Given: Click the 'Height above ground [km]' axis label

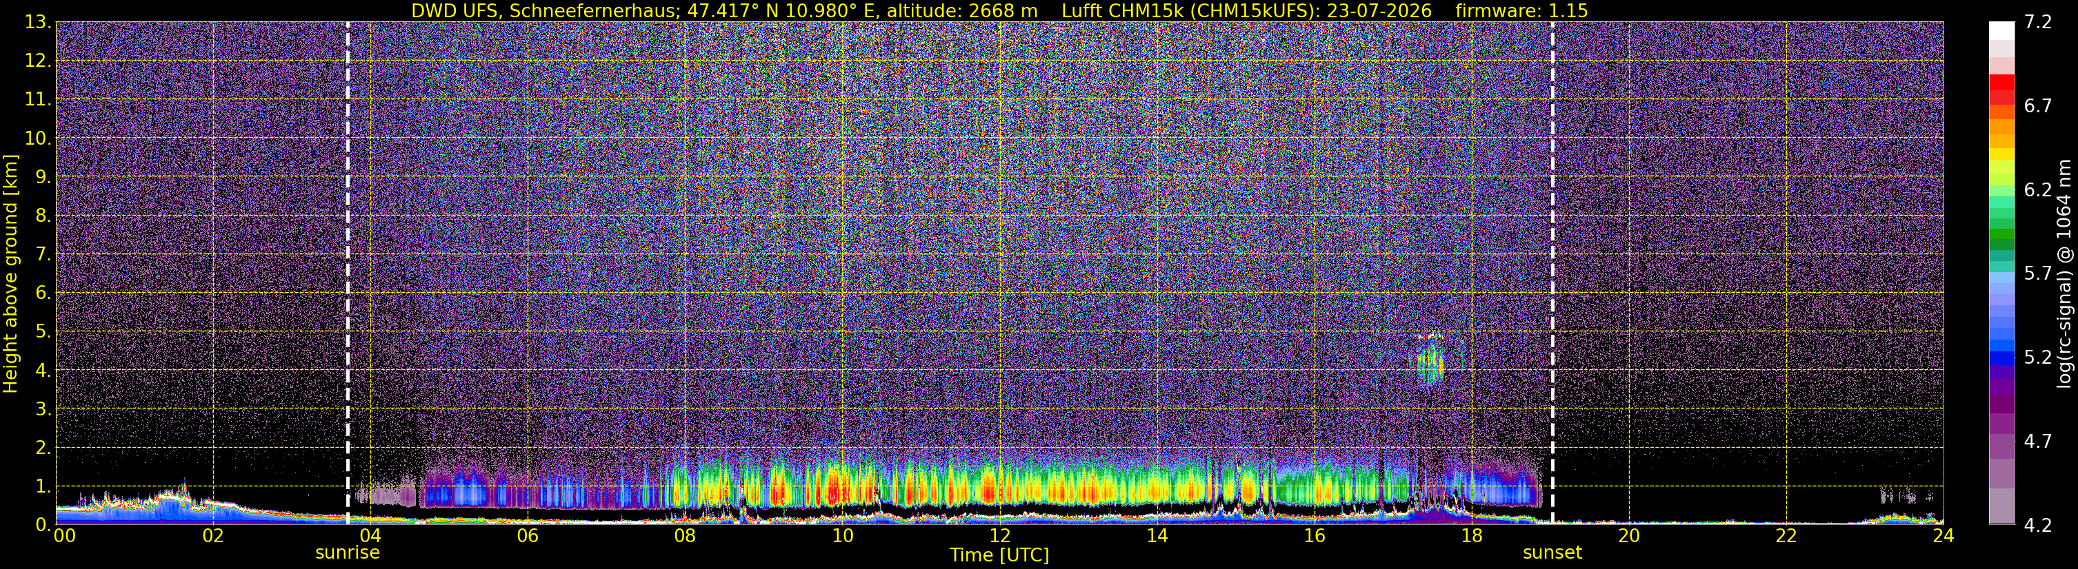Looking at the screenshot, I should (x=10, y=274).
